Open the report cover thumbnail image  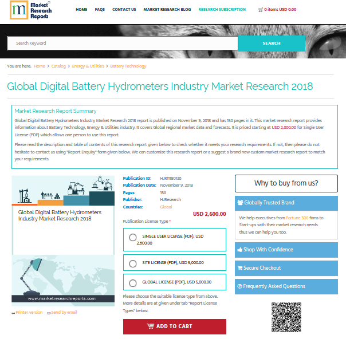(x=63, y=241)
